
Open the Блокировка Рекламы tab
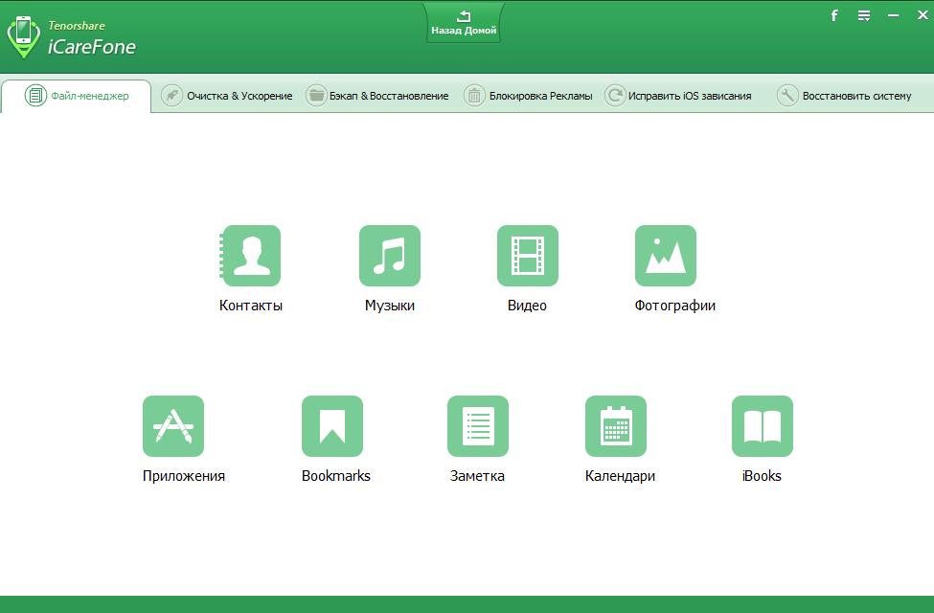click(529, 96)
